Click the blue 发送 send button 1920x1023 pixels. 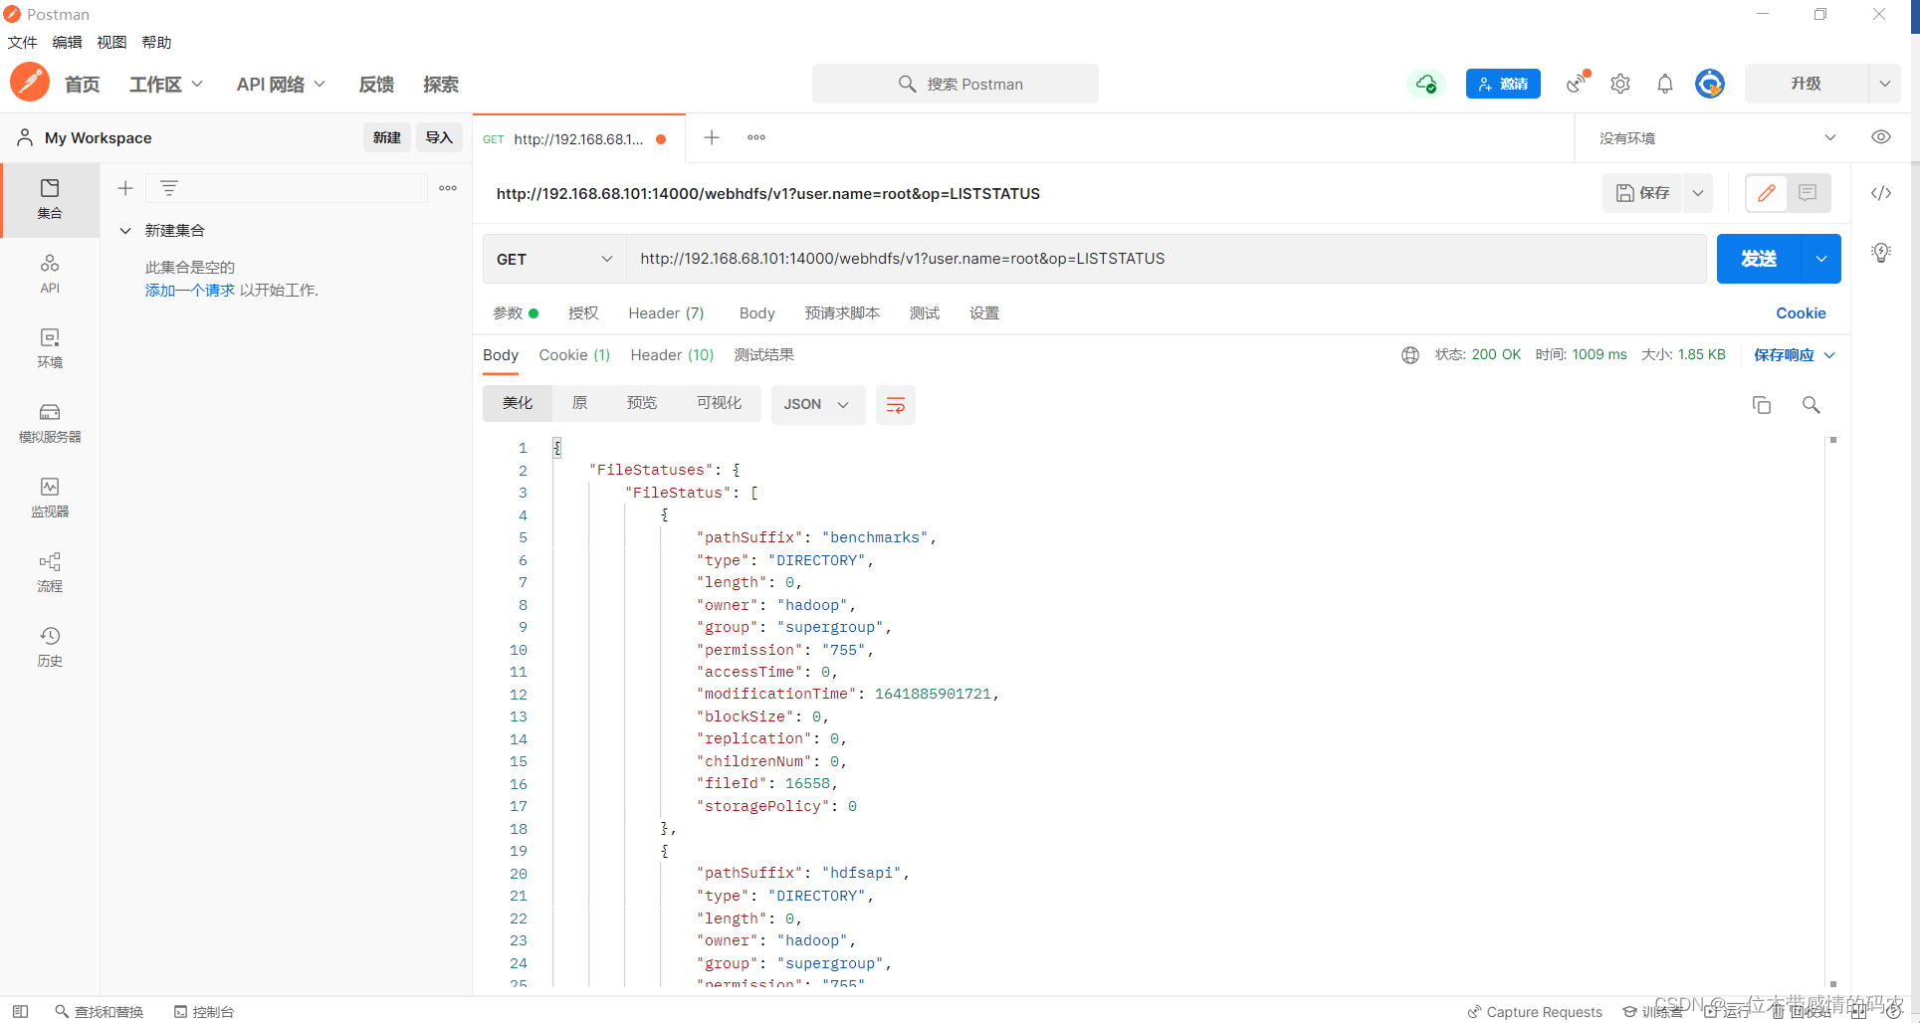[x=1758, y=259]
